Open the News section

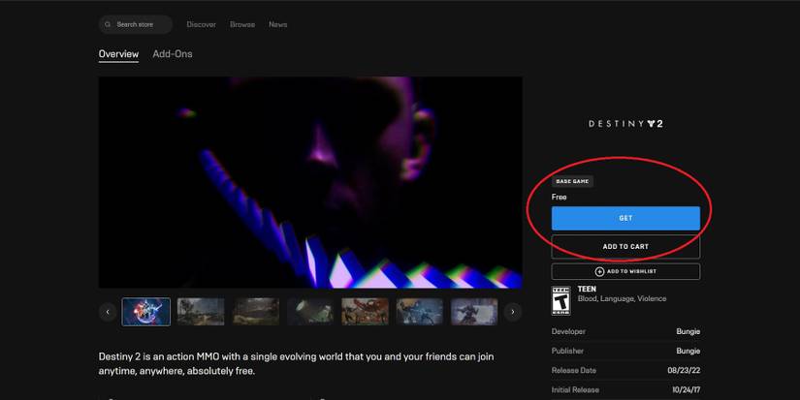[x=277, y=24]
